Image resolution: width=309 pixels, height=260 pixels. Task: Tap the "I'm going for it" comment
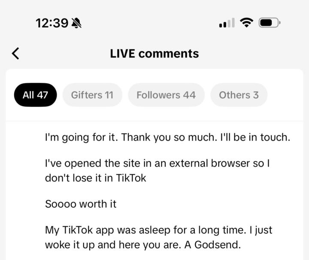pos(168,138)
